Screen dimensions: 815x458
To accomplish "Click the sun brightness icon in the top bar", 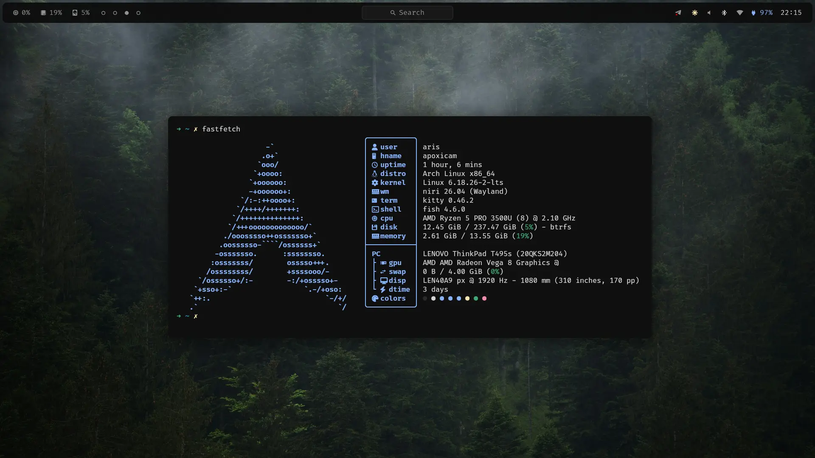I will click(695, 13).
